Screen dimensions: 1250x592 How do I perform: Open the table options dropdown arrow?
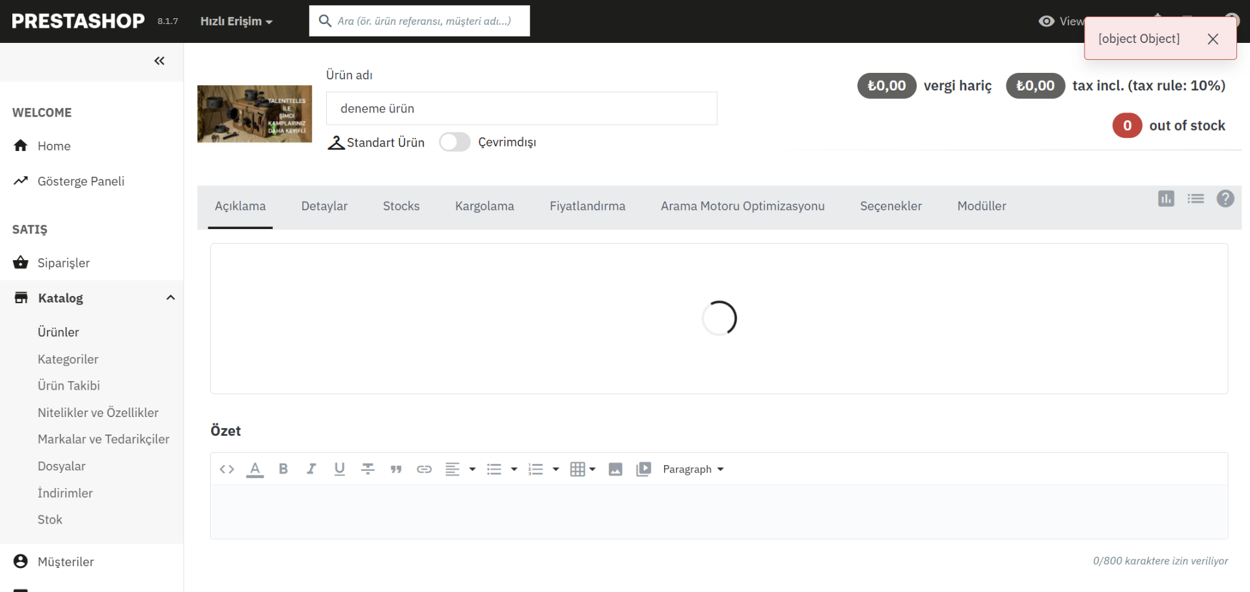[x=592, y=469]
